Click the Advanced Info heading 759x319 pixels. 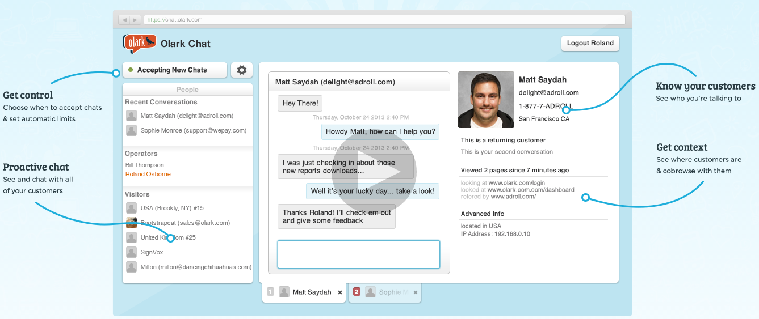pyautogui.click(x=483, y=214)
